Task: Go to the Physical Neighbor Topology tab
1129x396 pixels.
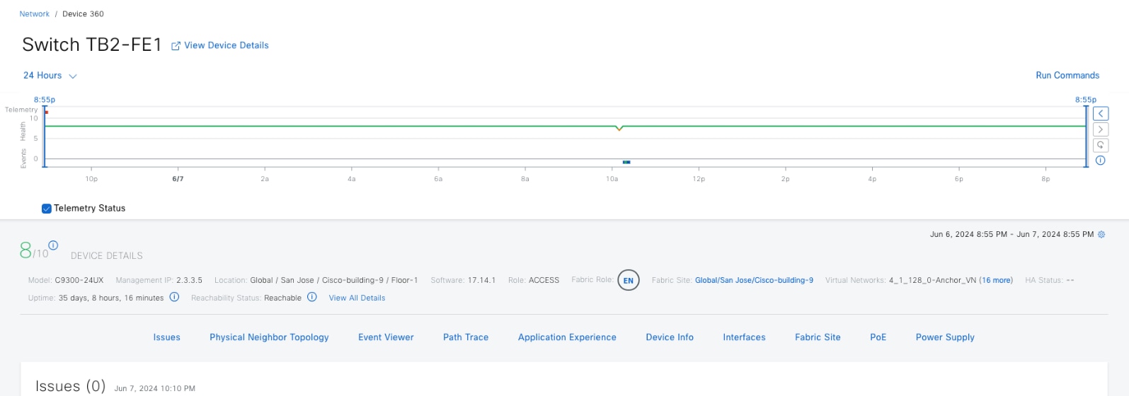Action: [x=269, y=337]
